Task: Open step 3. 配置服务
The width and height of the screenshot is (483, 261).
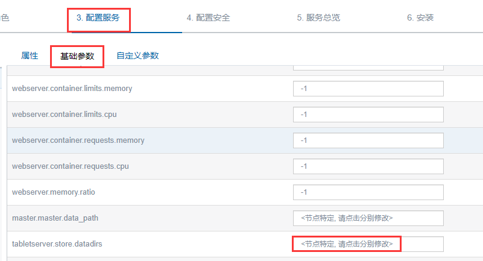Action: click(98, 17)
